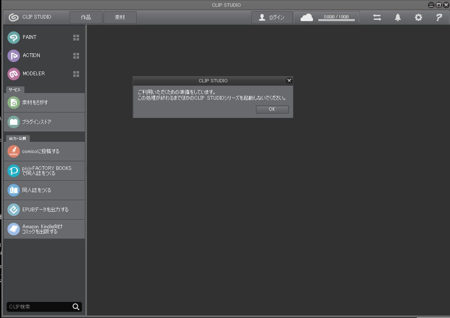Open the notifications bell

398,17
